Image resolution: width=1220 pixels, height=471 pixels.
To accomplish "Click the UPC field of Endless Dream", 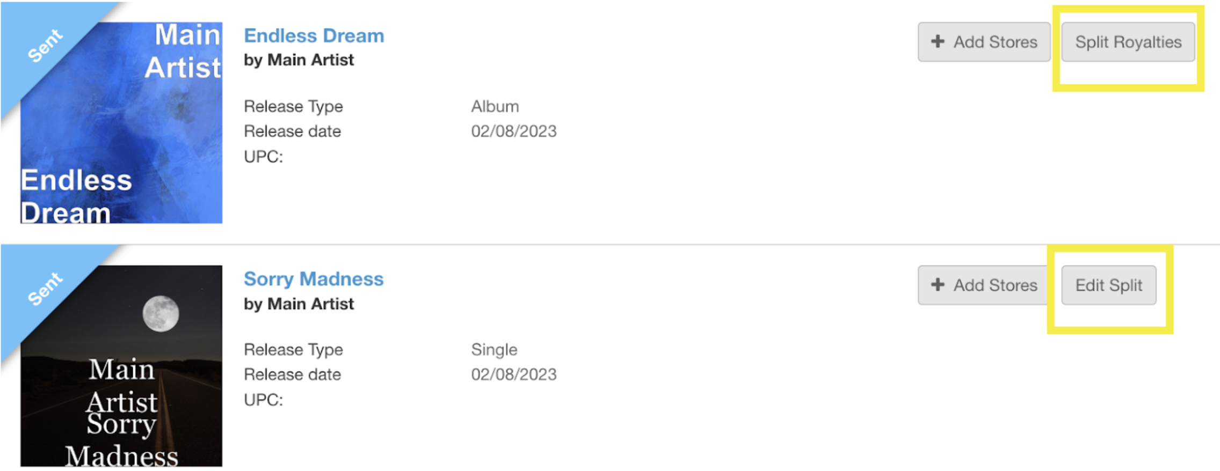I will [x=263, y=156].
